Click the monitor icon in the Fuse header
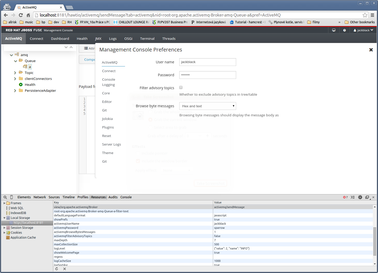The image size is (378, 273). (334, 30)
